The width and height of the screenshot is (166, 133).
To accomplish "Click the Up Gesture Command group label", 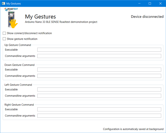I will point(18,45).
